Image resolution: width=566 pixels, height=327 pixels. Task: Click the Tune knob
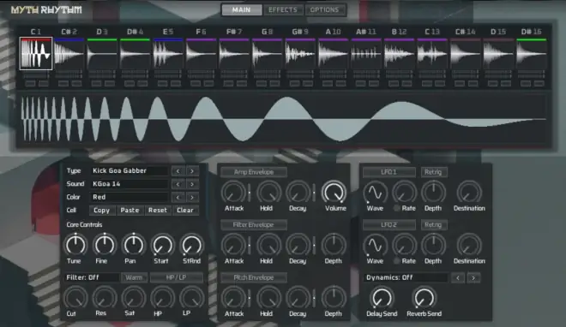pos(75,245)
